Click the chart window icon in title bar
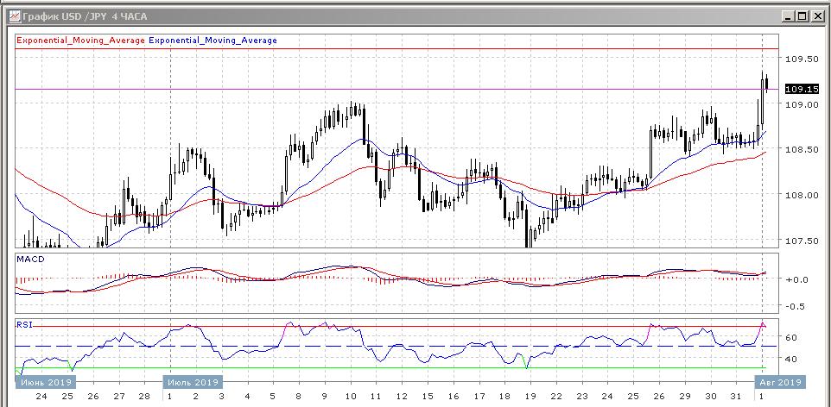This screenshot has width=831, height=407. [15, 16]
